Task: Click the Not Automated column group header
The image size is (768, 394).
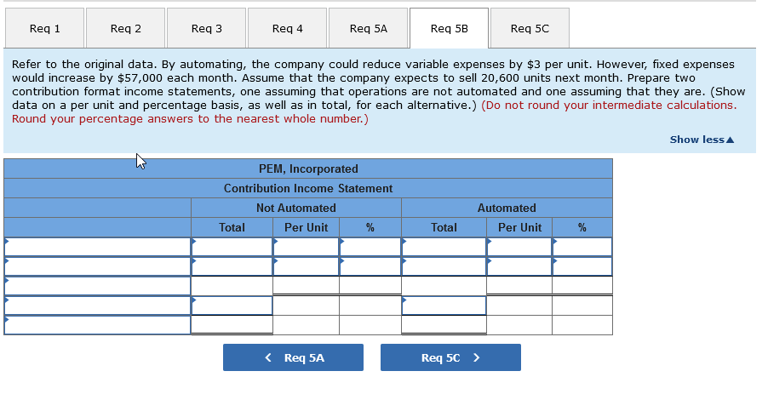Action: pyautogui.click(x=295, y=208)
